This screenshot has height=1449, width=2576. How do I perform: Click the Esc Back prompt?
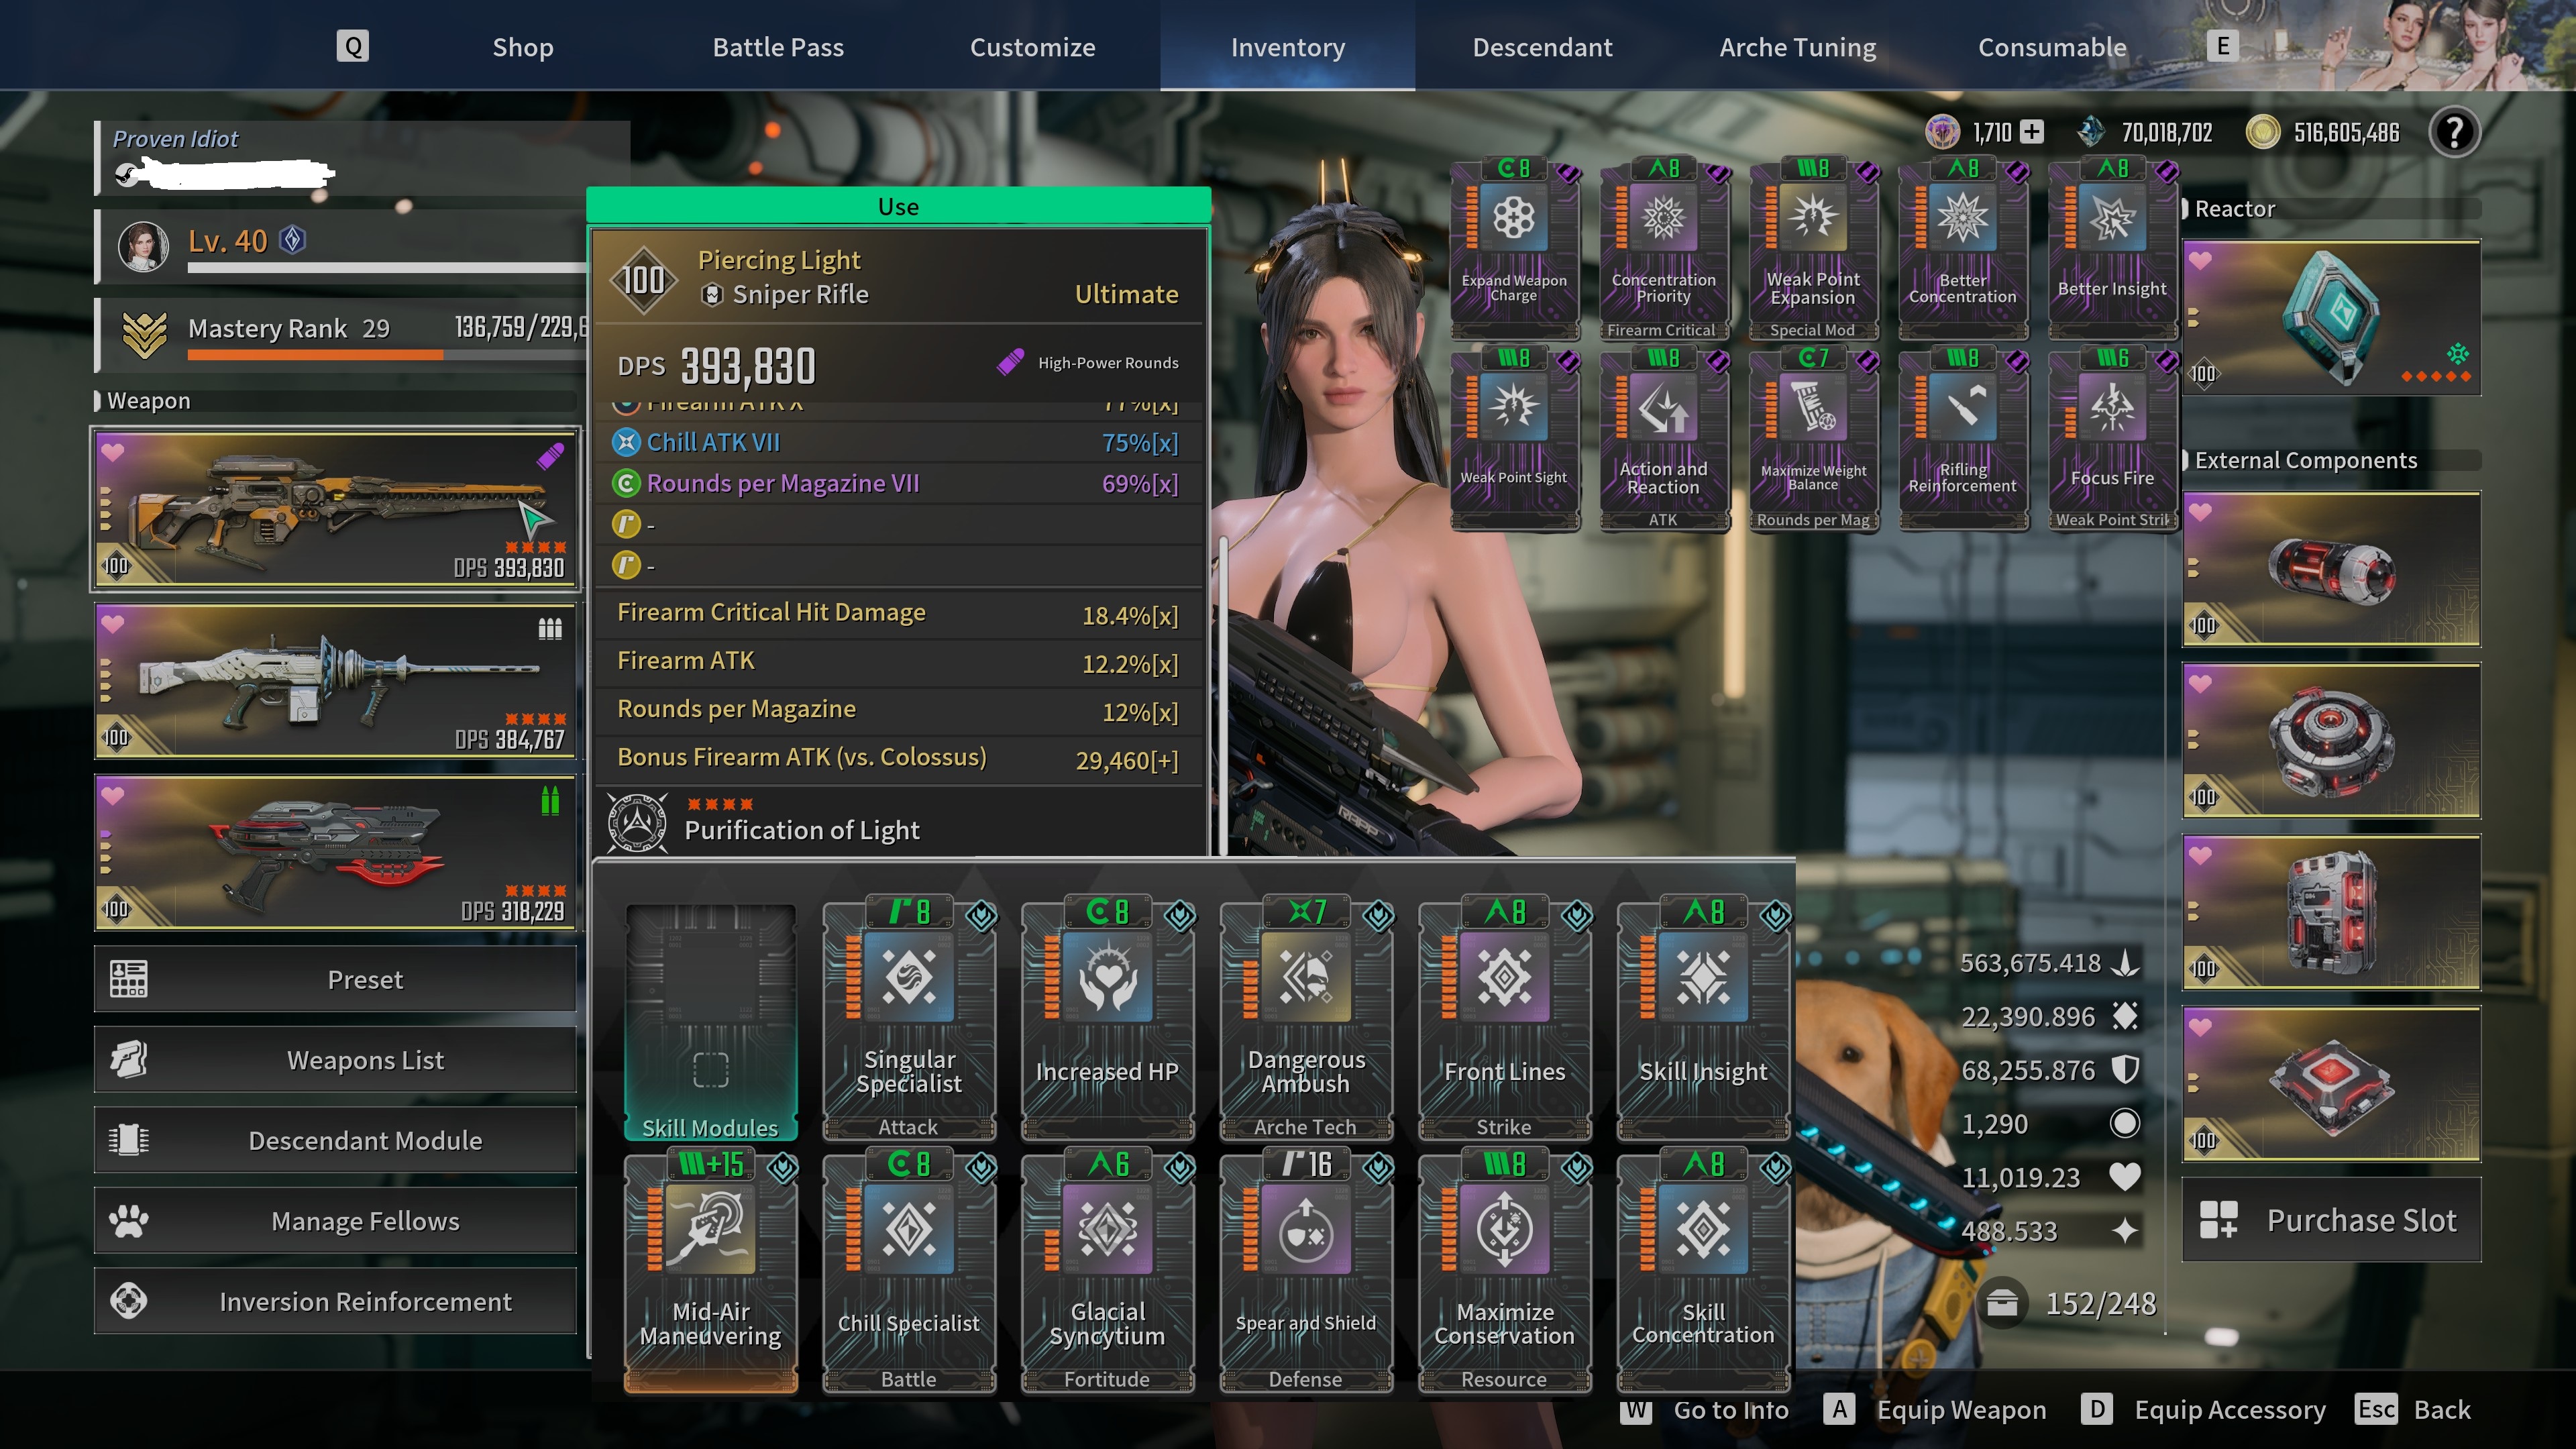tap(2412, 1410)
